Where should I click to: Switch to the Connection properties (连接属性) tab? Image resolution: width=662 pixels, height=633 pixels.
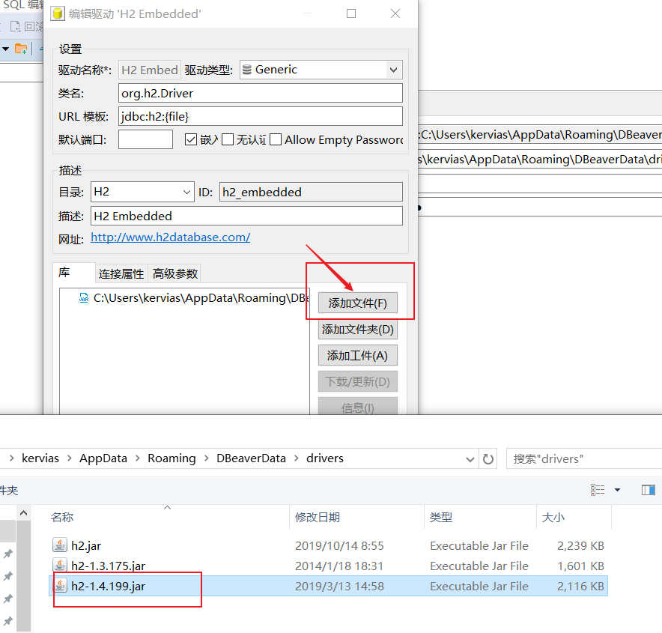point(121,273)
